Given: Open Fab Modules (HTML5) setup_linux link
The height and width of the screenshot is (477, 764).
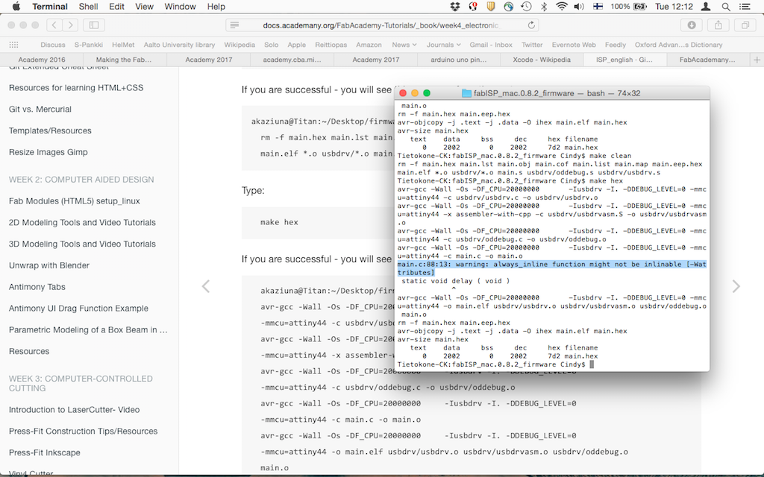Looking at the screenshot, I should pyautogui.click(x=74, y=200).
